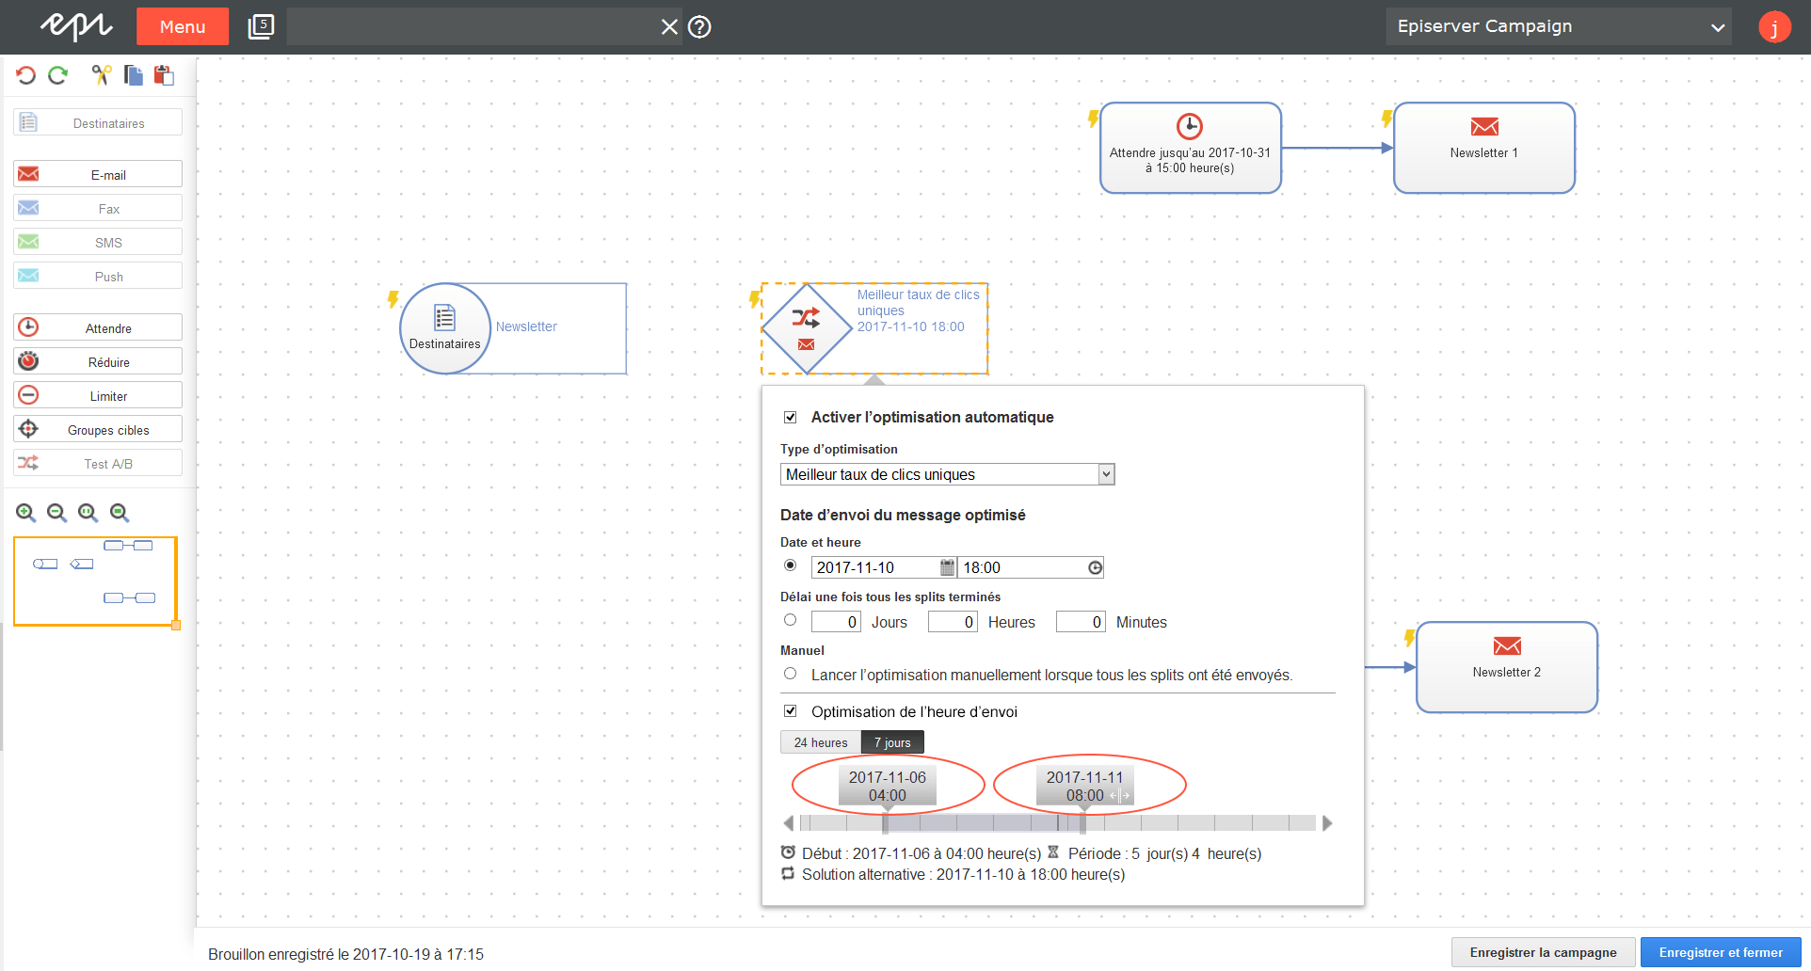Click the redo arrow icon
This screenshot has height=971, width=1811.
(x=58, y=75)
